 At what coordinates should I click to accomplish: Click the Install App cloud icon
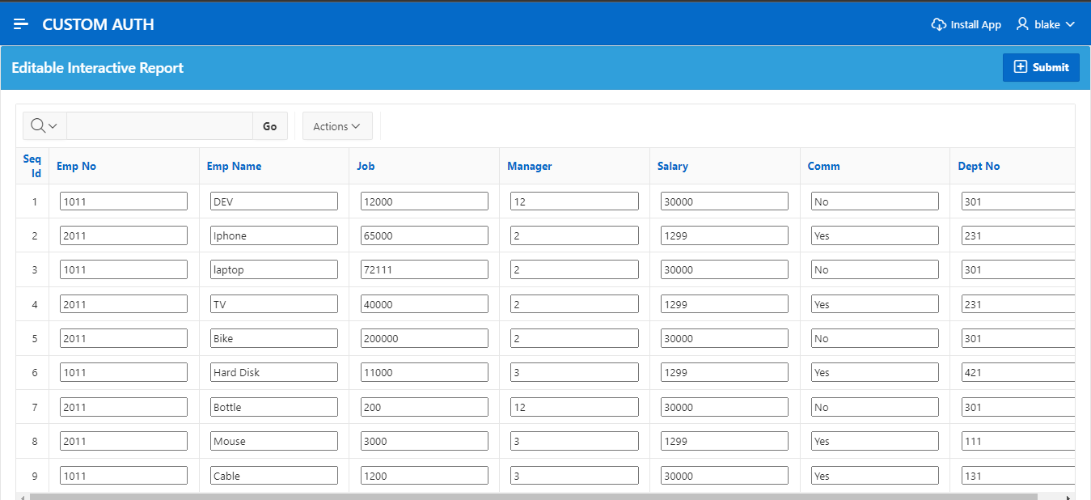(x=939, y=24)
